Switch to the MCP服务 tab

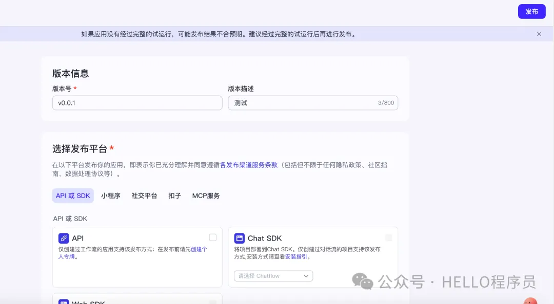[x=206, y=196]
